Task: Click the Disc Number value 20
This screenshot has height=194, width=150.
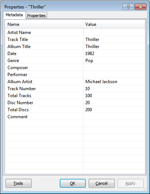Action: point(88,103)
